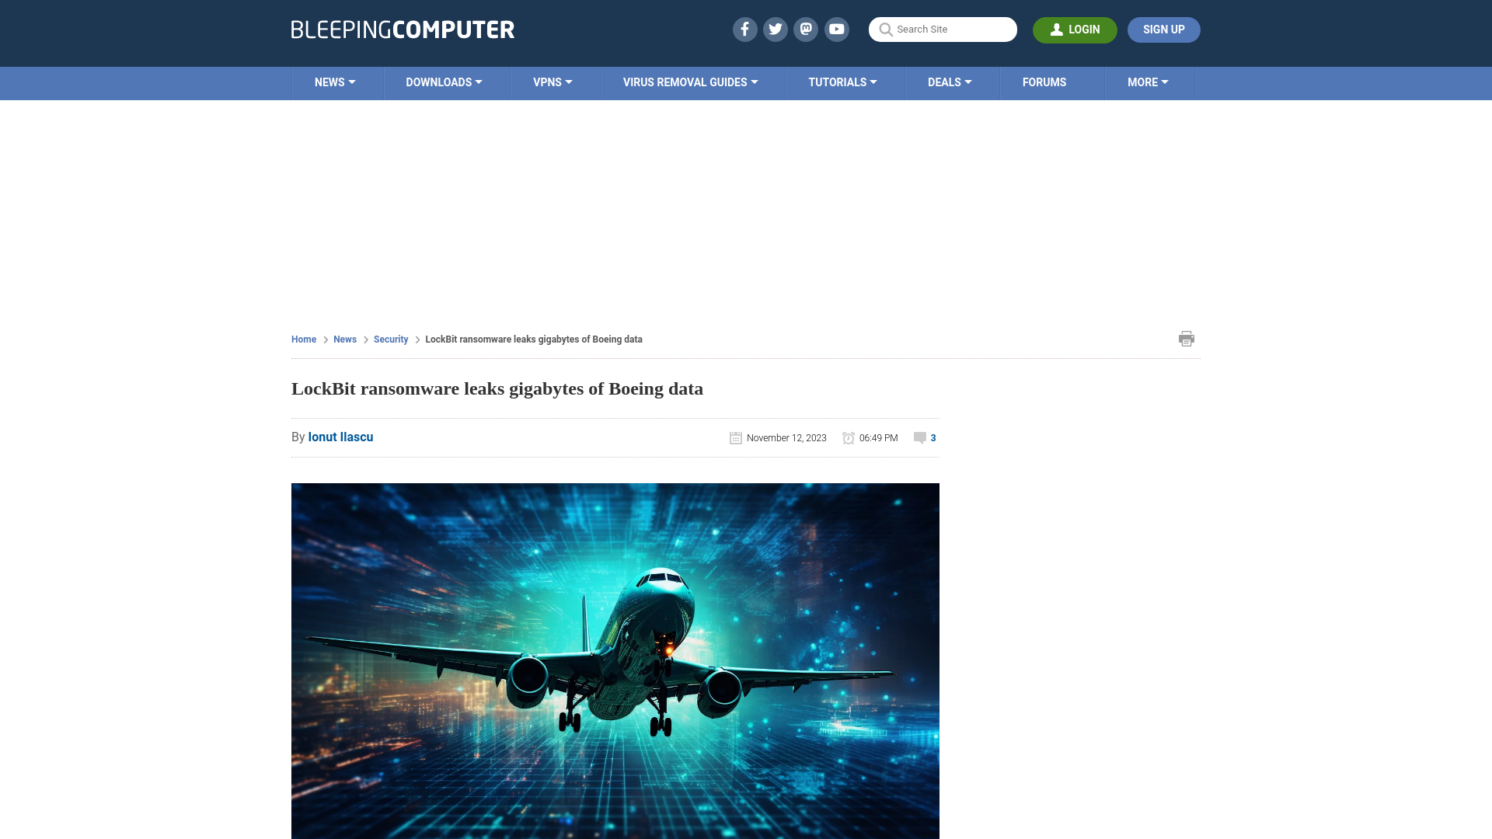Toggle the VPNS dropdown menu
This screenshot has height=839, width=1492.
[x=553, y=82]
